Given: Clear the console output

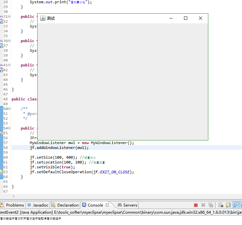Looking at the screenshot, I should [x=221, y=205].
